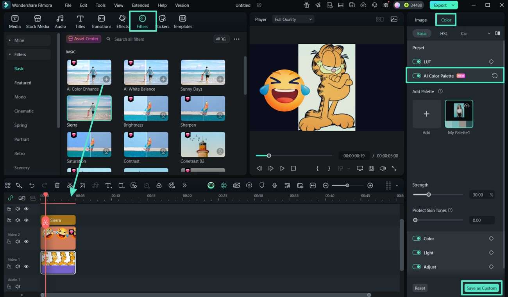Toggle fullscreen preview arrows icon
The width and height of the screenshot is (508, 297).
pyautogui.click(x=394, y=168)
